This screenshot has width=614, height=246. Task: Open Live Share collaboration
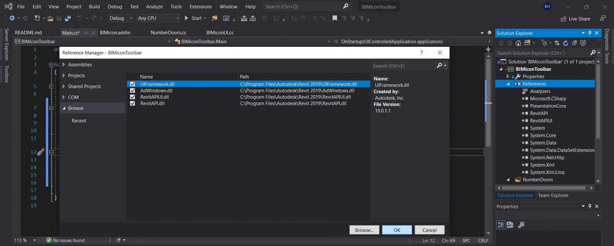pyautogui.click(x=575, y=18)
